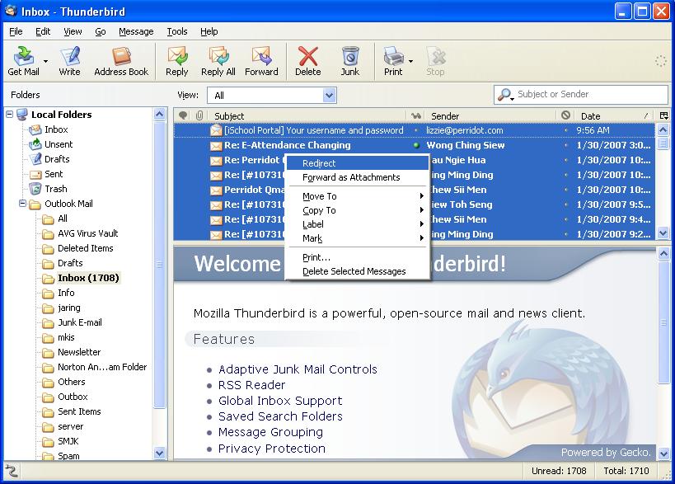675x484 pixels.
Task: Open the Message menu
Action: 136,31
